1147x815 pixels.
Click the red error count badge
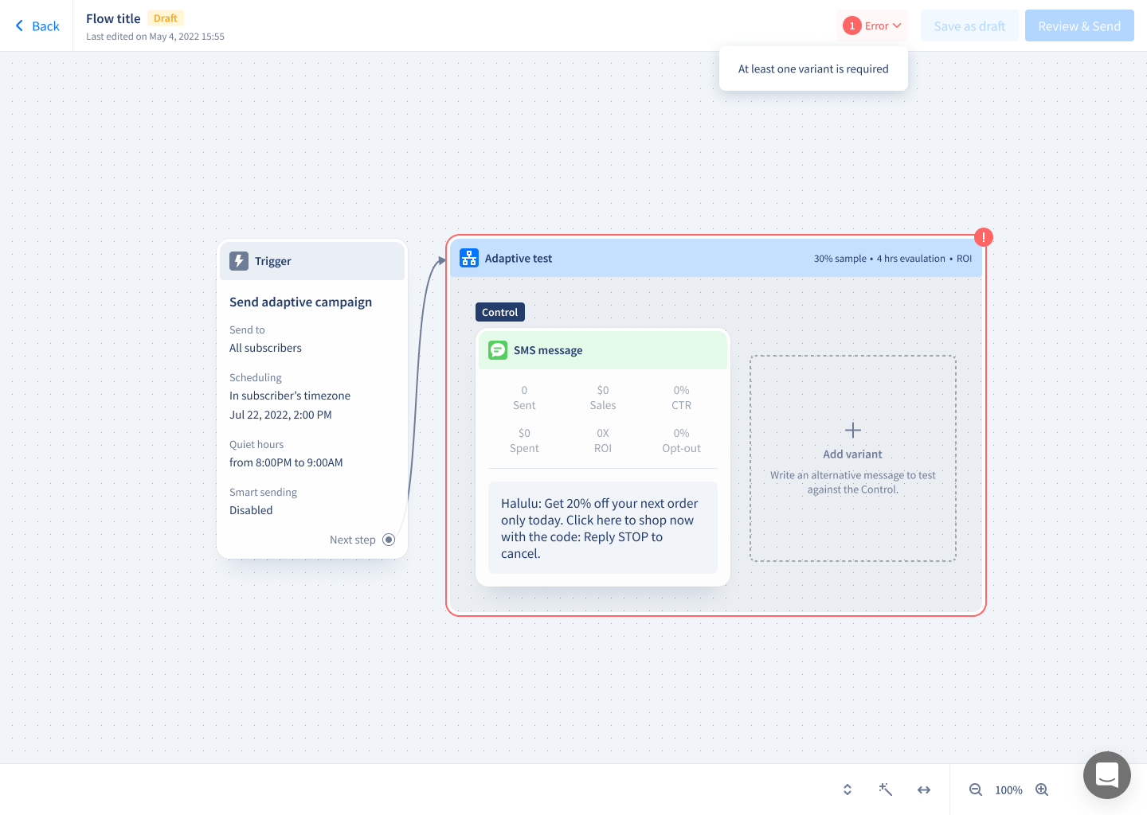[852, 26]
